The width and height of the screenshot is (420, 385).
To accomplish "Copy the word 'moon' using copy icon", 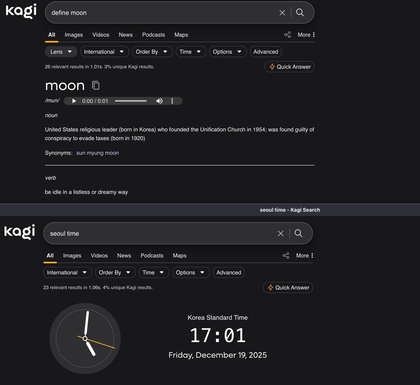I will pos(95,85).
